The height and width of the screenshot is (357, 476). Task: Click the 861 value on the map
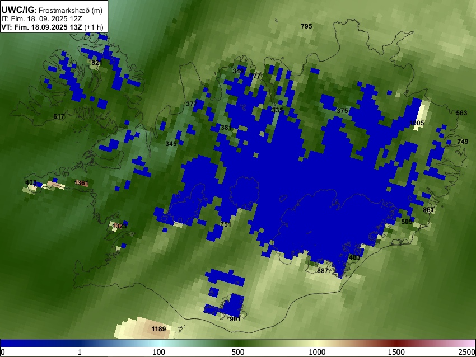click(x=428, y=210)
